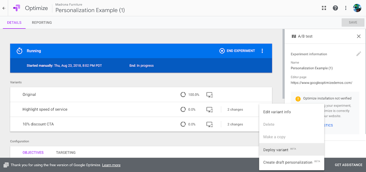Select the Original variant row

point(141,95)
